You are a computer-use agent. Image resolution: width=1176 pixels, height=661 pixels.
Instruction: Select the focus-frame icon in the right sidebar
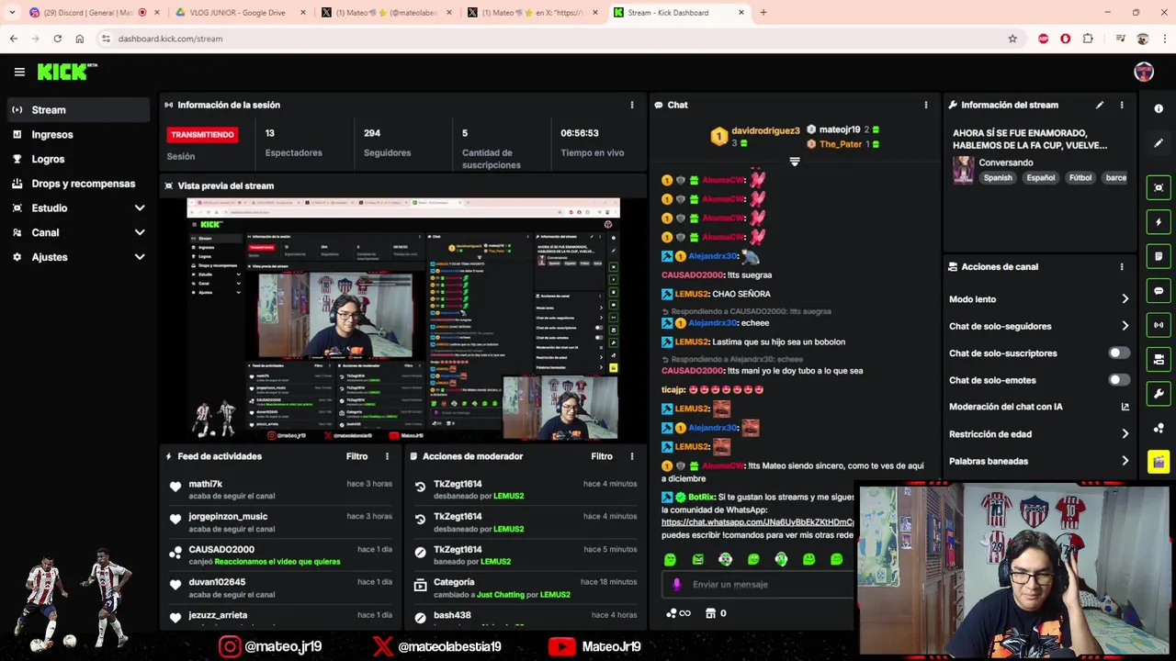pos(1159,187)
